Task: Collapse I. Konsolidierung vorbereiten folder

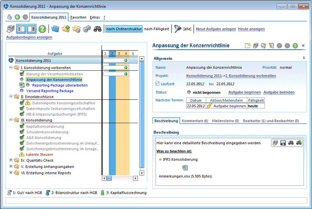Action: [11, 68]
